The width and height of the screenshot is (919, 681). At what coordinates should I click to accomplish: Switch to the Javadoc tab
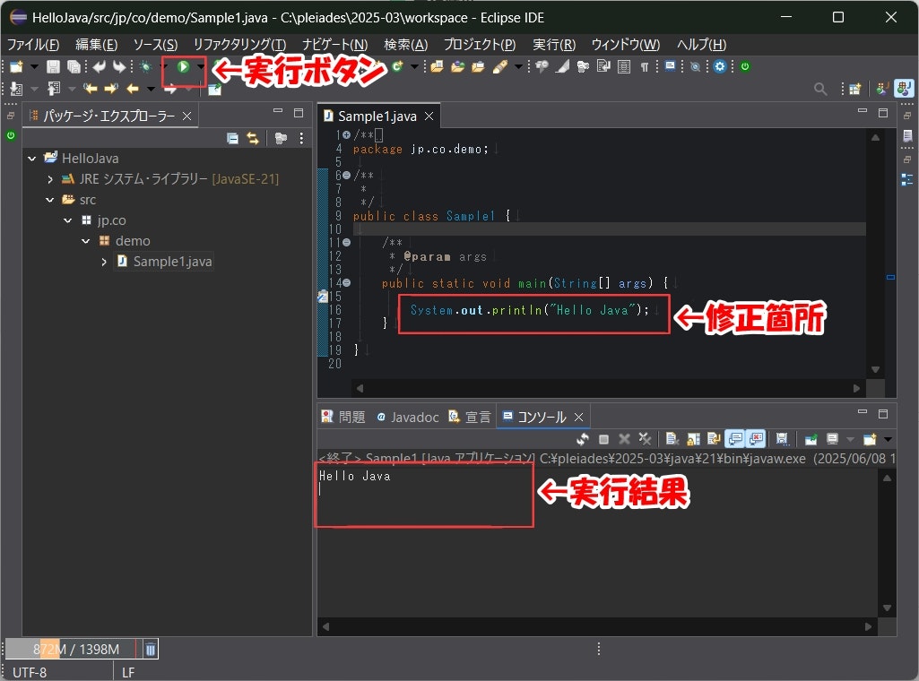pos(408,417)
